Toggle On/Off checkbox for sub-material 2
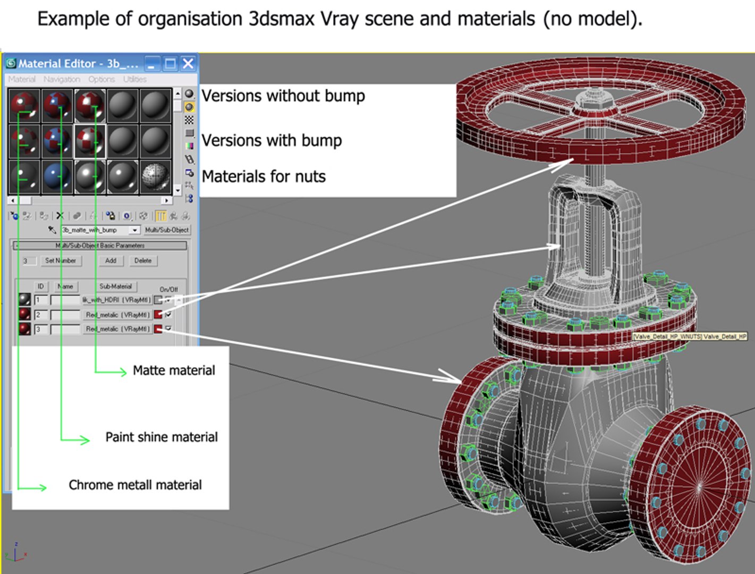The width and height of the screenshot is (755, 574). click(168, 315)
